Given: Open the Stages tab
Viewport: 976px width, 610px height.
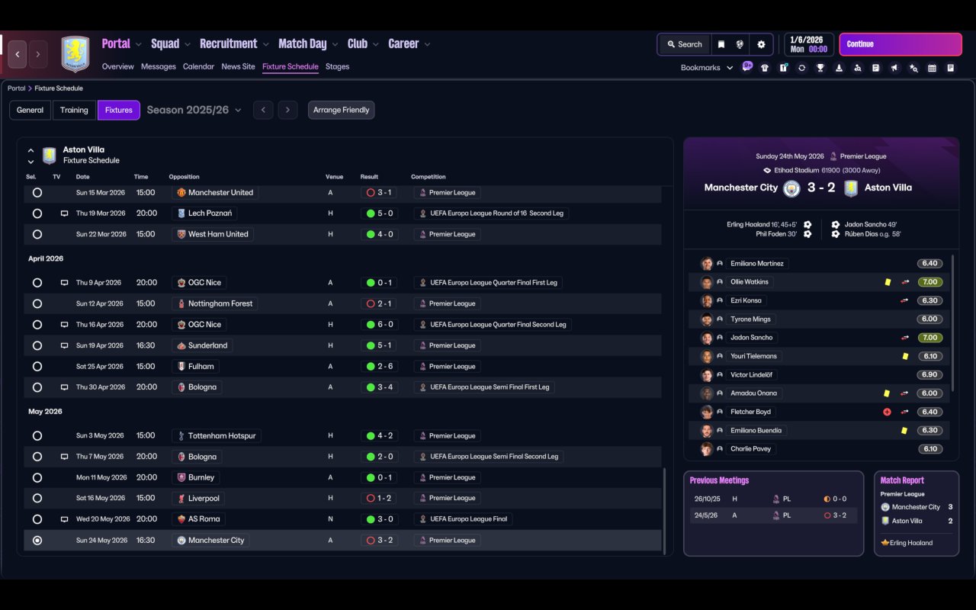Looking at the screenshot, I should point(338,66).
